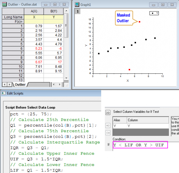Click the remove column arrow button (<=)
The image size is (179, 173).
[x=108, y=133]
